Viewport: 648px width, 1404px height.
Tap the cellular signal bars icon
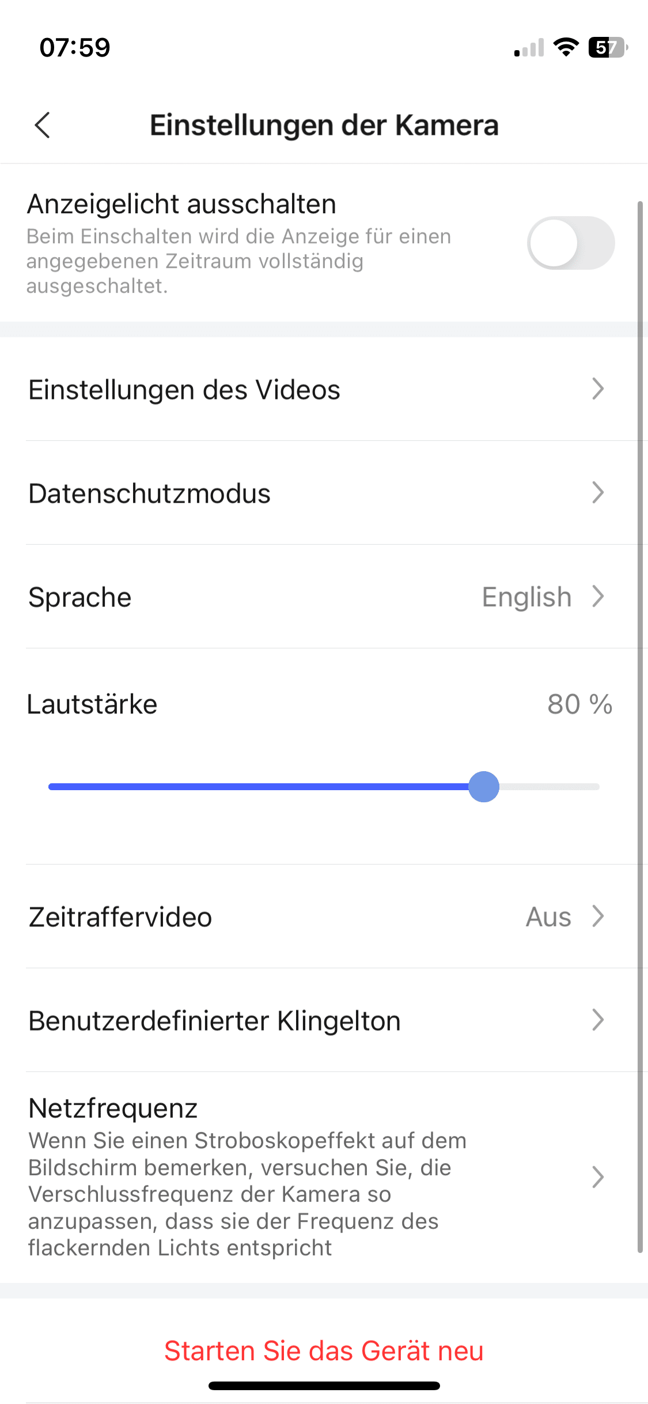coord(529,48)
